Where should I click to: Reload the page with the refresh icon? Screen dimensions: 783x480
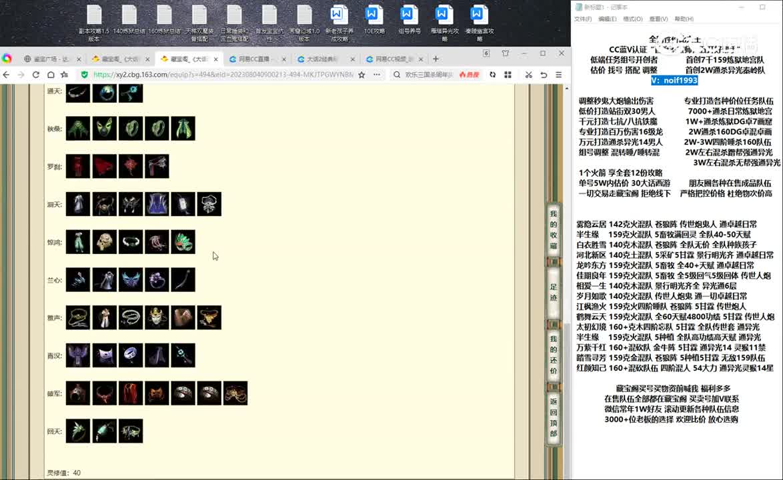point(36,75)
